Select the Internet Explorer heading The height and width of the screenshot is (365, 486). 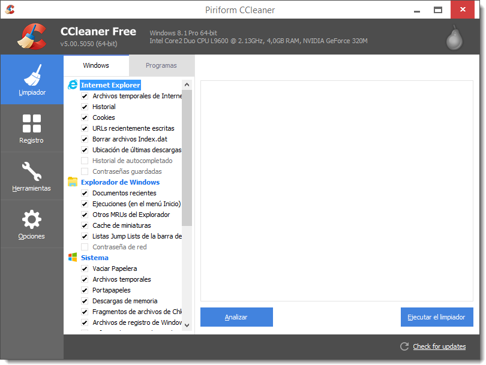110,85
